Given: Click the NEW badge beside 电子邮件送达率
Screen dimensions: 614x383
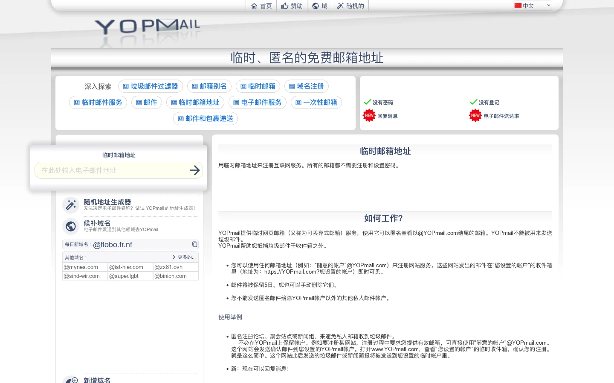Looking at the screenshot, I should (475, 115).
